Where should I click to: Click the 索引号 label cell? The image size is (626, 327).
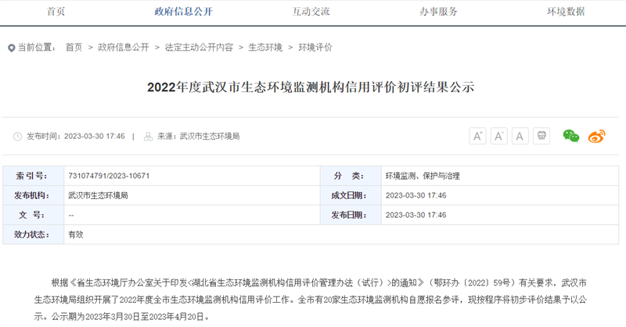[x=34, y=176]
